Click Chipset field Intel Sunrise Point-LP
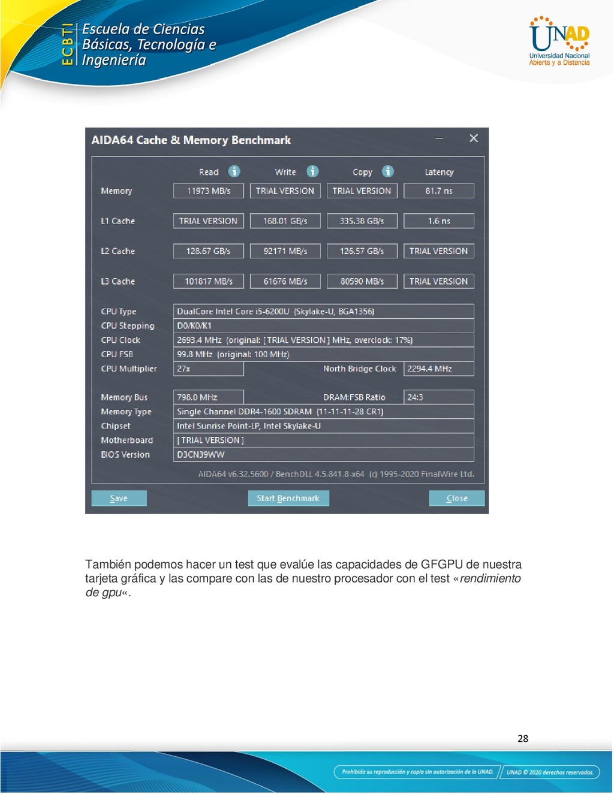This screenshot has height=794, width=614. coord(323,426)
